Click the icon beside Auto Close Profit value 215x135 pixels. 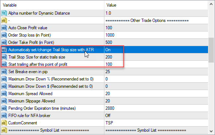coord(4,28)
